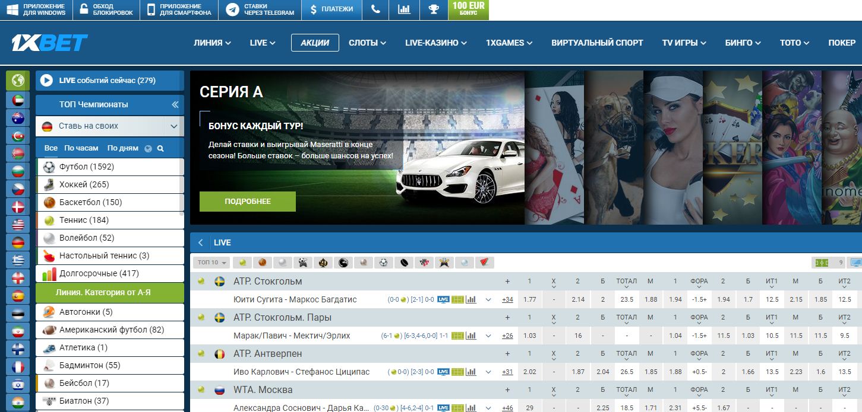Open +26 more markets link
This screenshot has height=412, width=862.
[x=507, y=336]
